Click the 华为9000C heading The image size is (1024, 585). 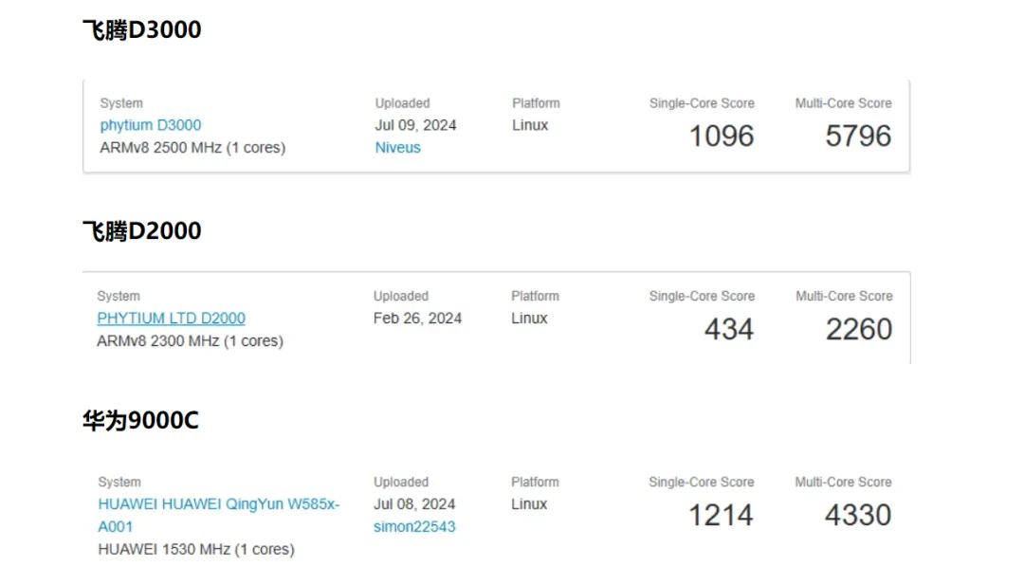click(x=140, y=421)
